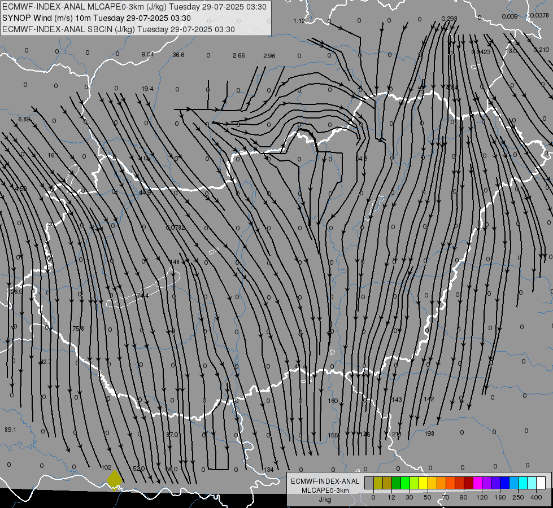This screenshot has height=508, width=553.
Task: Click map value 0.210
Action: coord(541,50)
